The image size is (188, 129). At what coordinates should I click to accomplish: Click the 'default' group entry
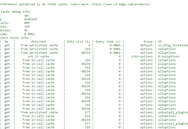[146, 45]
